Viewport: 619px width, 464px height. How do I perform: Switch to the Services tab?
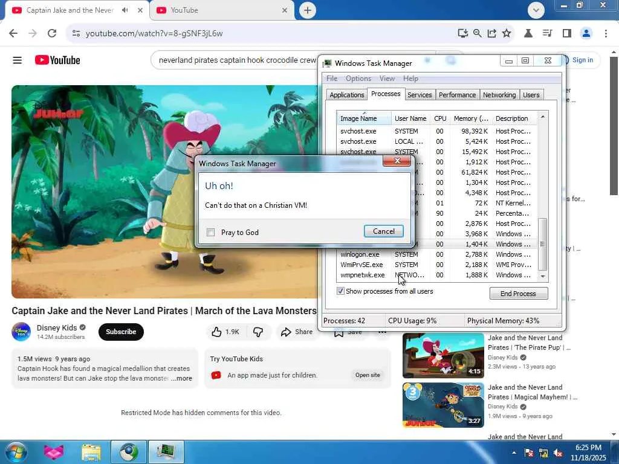click(x=420, y=95)
